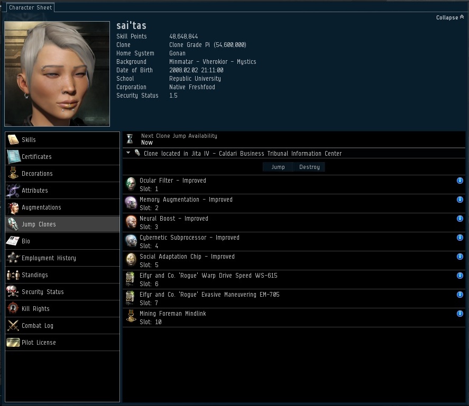This screenshot has height=406, width=469.
Task: Click the Eifyr Warp Drive Speed implant icon
Action: [131, 279]
